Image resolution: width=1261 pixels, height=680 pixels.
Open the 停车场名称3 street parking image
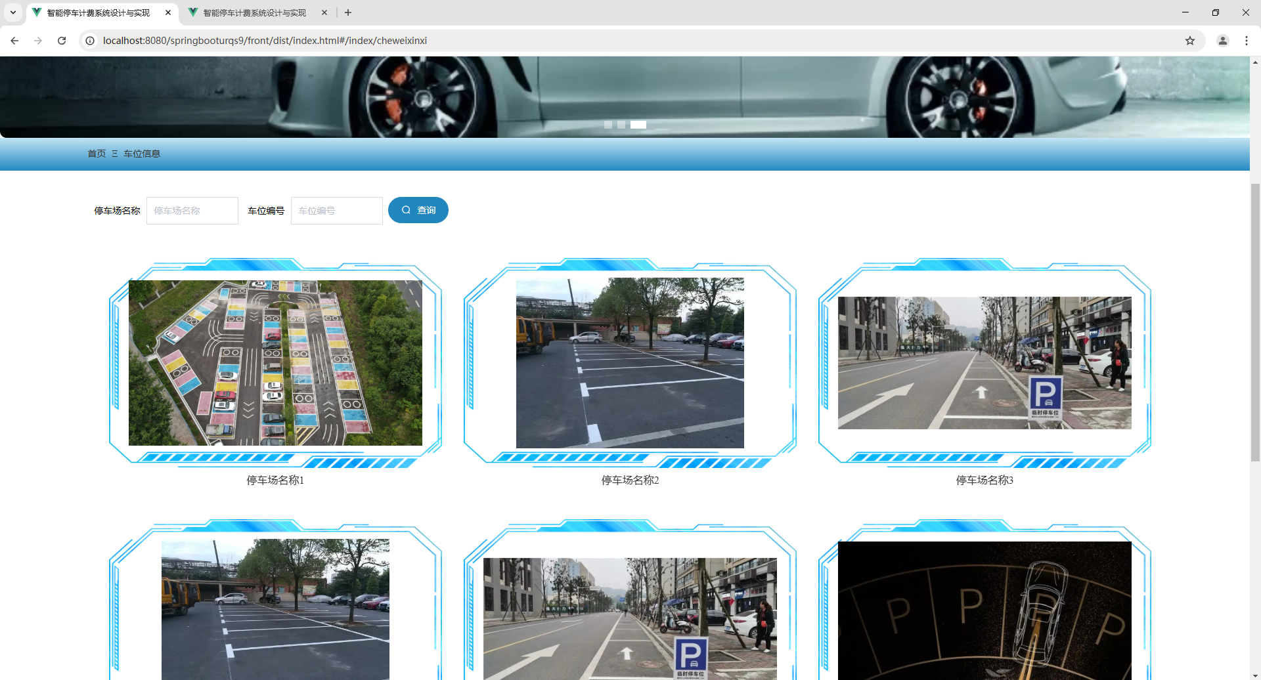(x=984, y=363)
